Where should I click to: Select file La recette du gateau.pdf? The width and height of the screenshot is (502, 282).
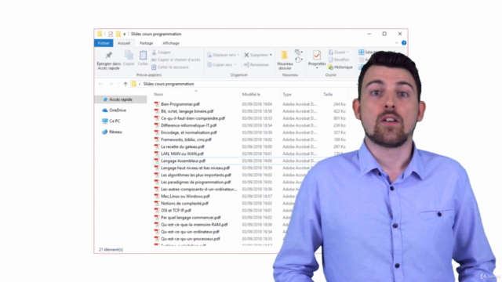(x=183, y=146)
